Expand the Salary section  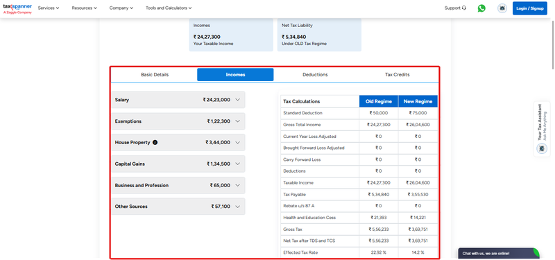coord(178,100)
